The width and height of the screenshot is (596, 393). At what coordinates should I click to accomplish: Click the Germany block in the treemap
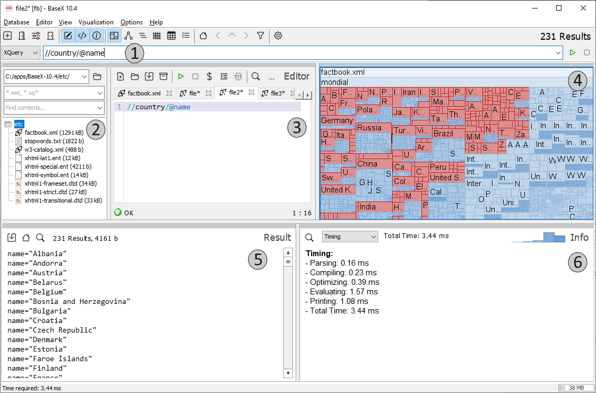[336, 120]
